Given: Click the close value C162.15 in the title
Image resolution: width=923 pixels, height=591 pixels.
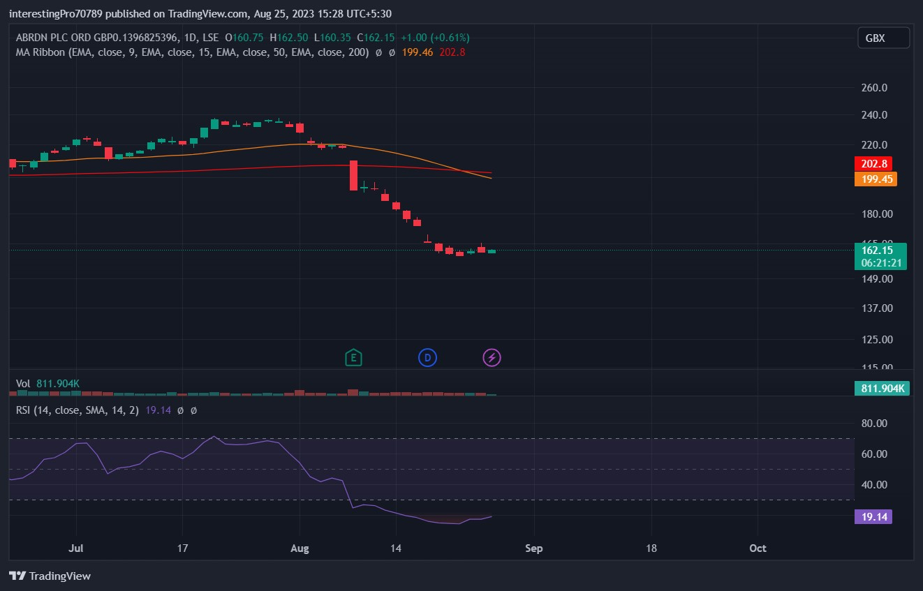Looking at the screenshot, I should pyautogui.click(x=375, y=38).
